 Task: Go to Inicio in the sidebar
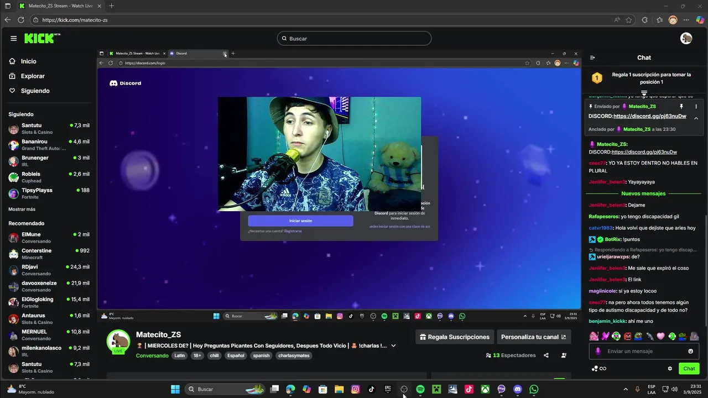(x=28, y=61)
